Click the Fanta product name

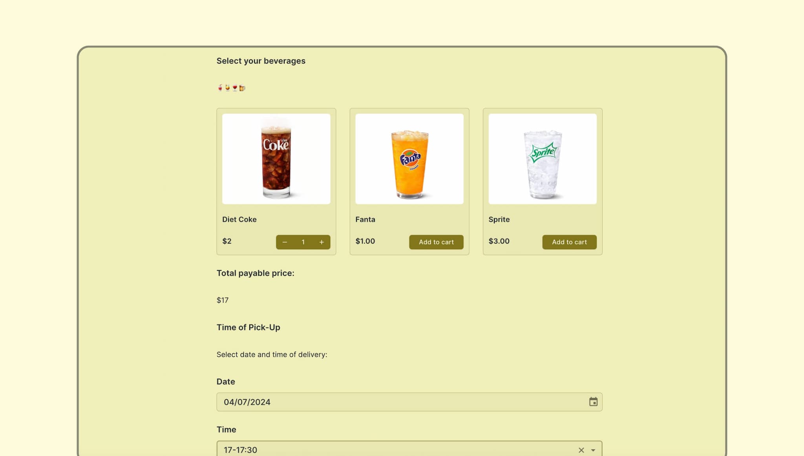pyautogui.click(x=365, y=220)
